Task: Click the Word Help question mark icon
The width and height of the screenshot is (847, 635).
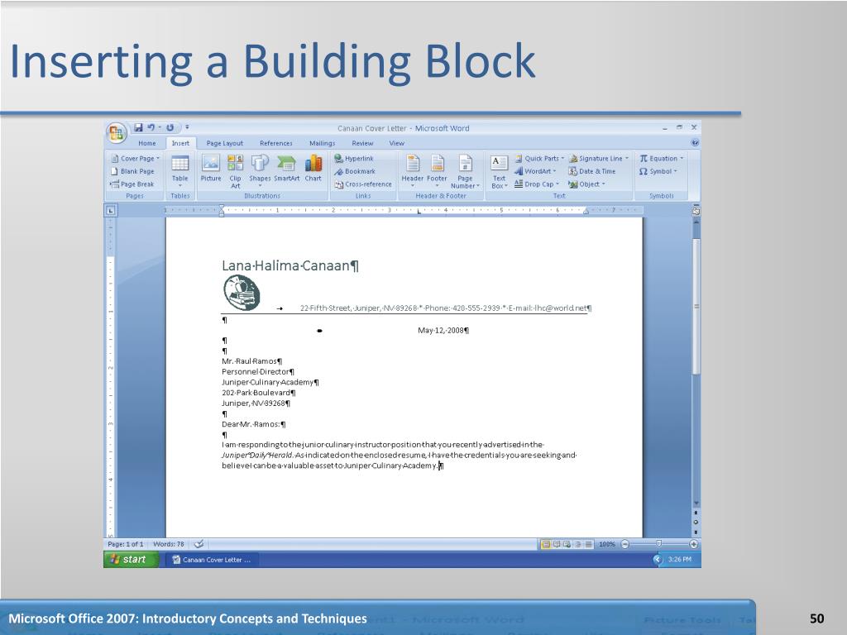Action: (x=695, y=142)
